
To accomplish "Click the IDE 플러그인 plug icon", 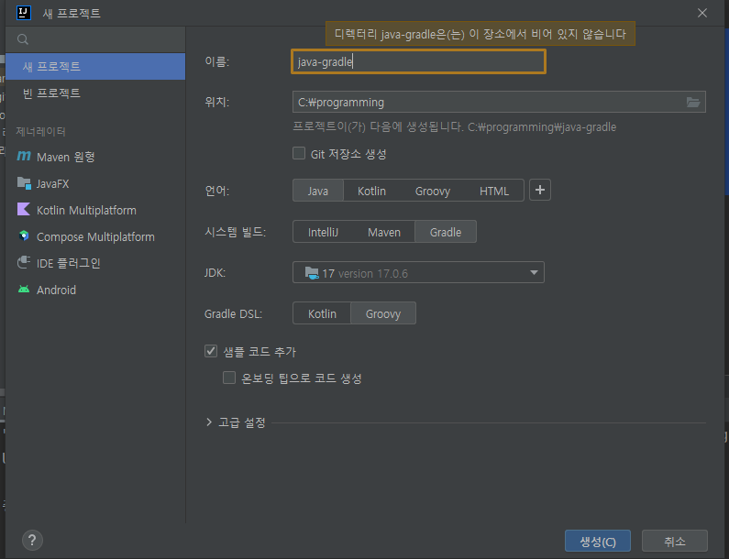I will click(24, 262).
